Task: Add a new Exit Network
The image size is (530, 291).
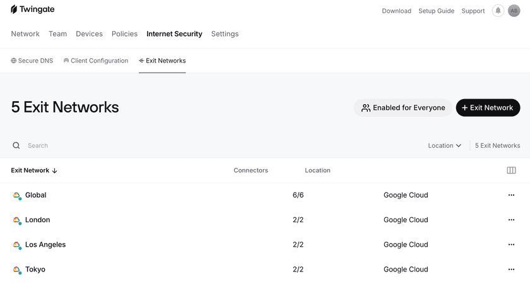Action: (488, 108)
